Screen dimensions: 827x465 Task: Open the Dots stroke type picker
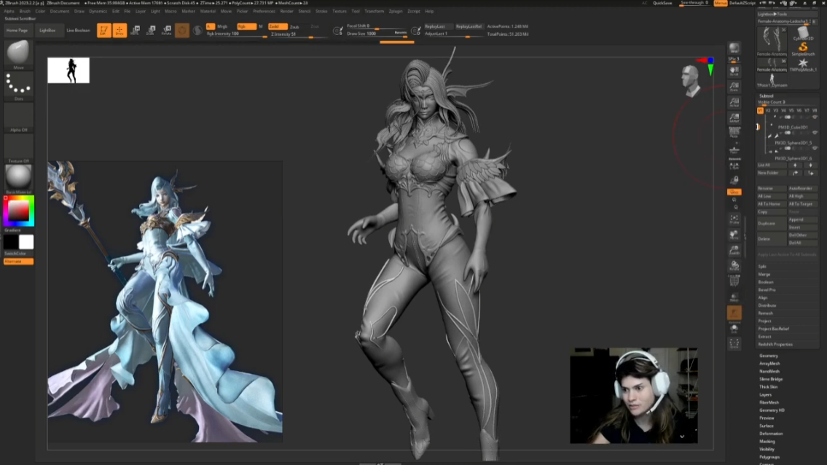[18, 85]
